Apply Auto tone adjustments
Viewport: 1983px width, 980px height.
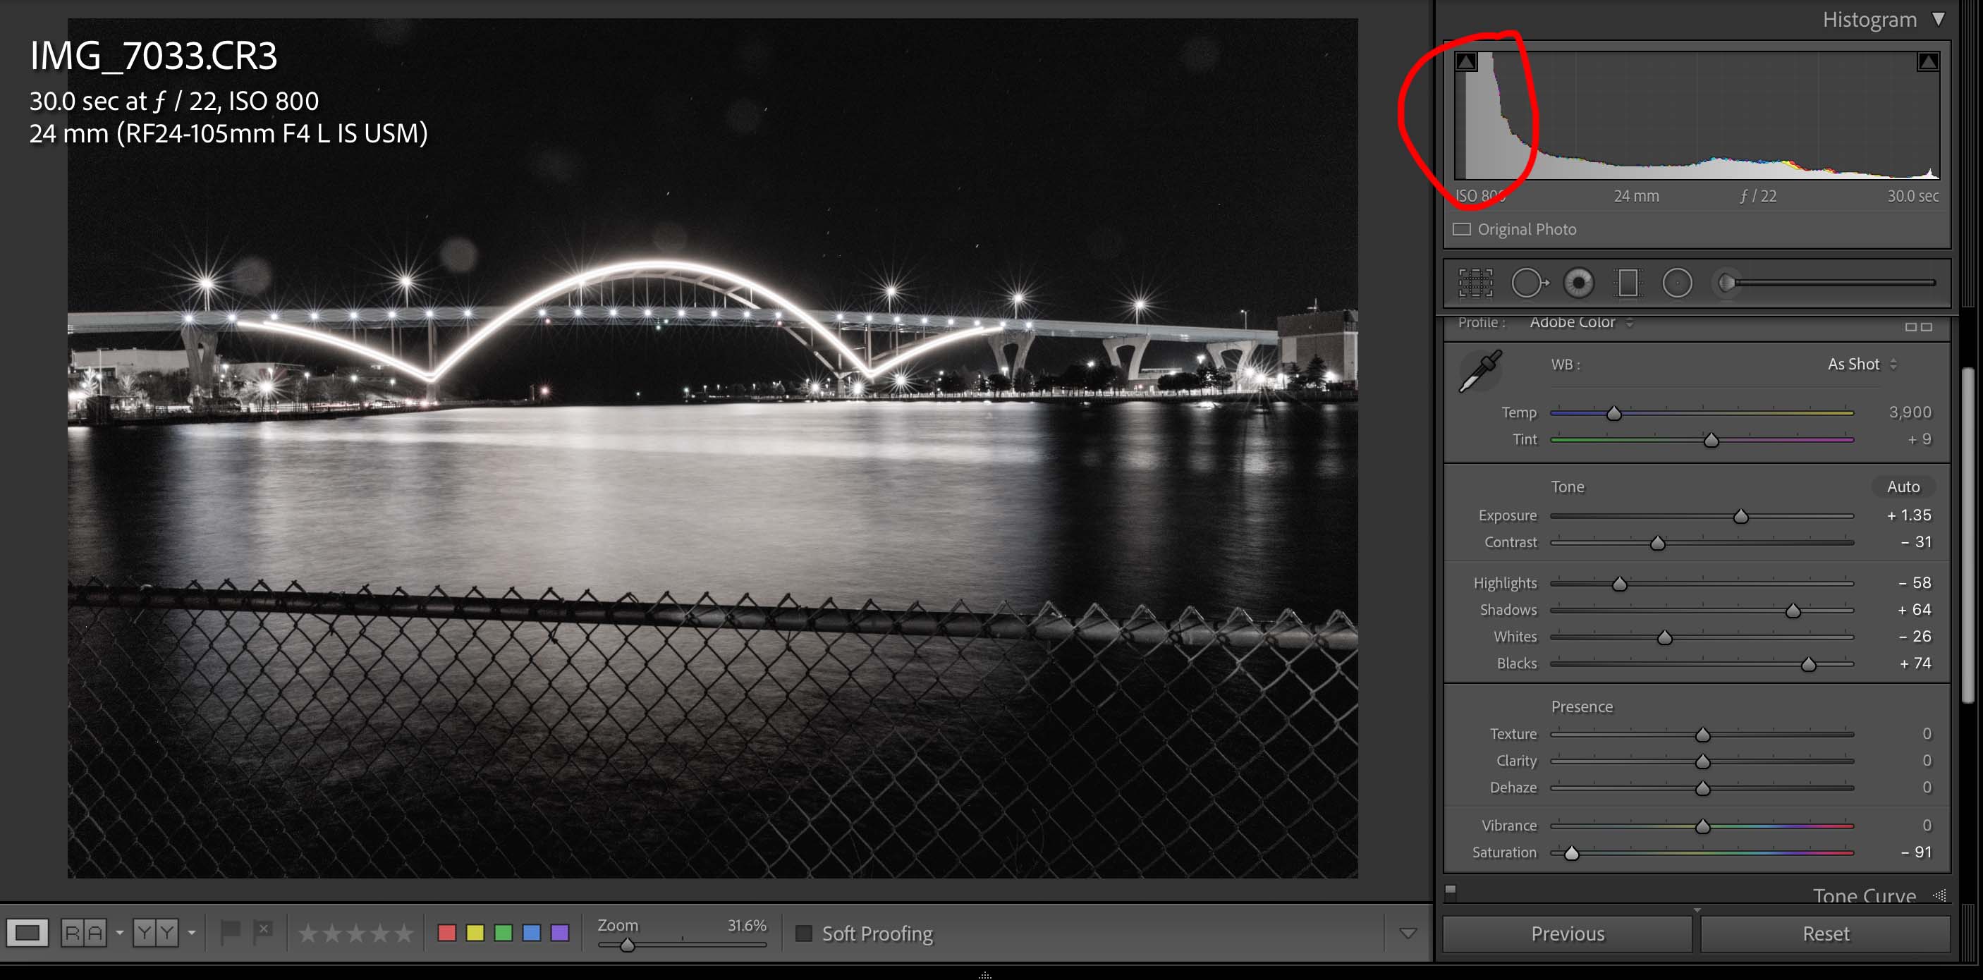(x=1904, y=486)
